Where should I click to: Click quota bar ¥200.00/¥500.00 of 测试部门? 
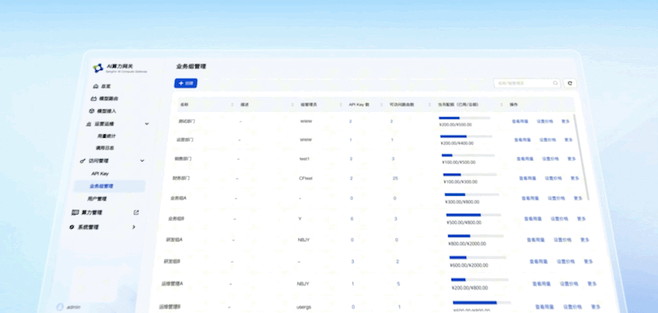[x=464, y=118]
